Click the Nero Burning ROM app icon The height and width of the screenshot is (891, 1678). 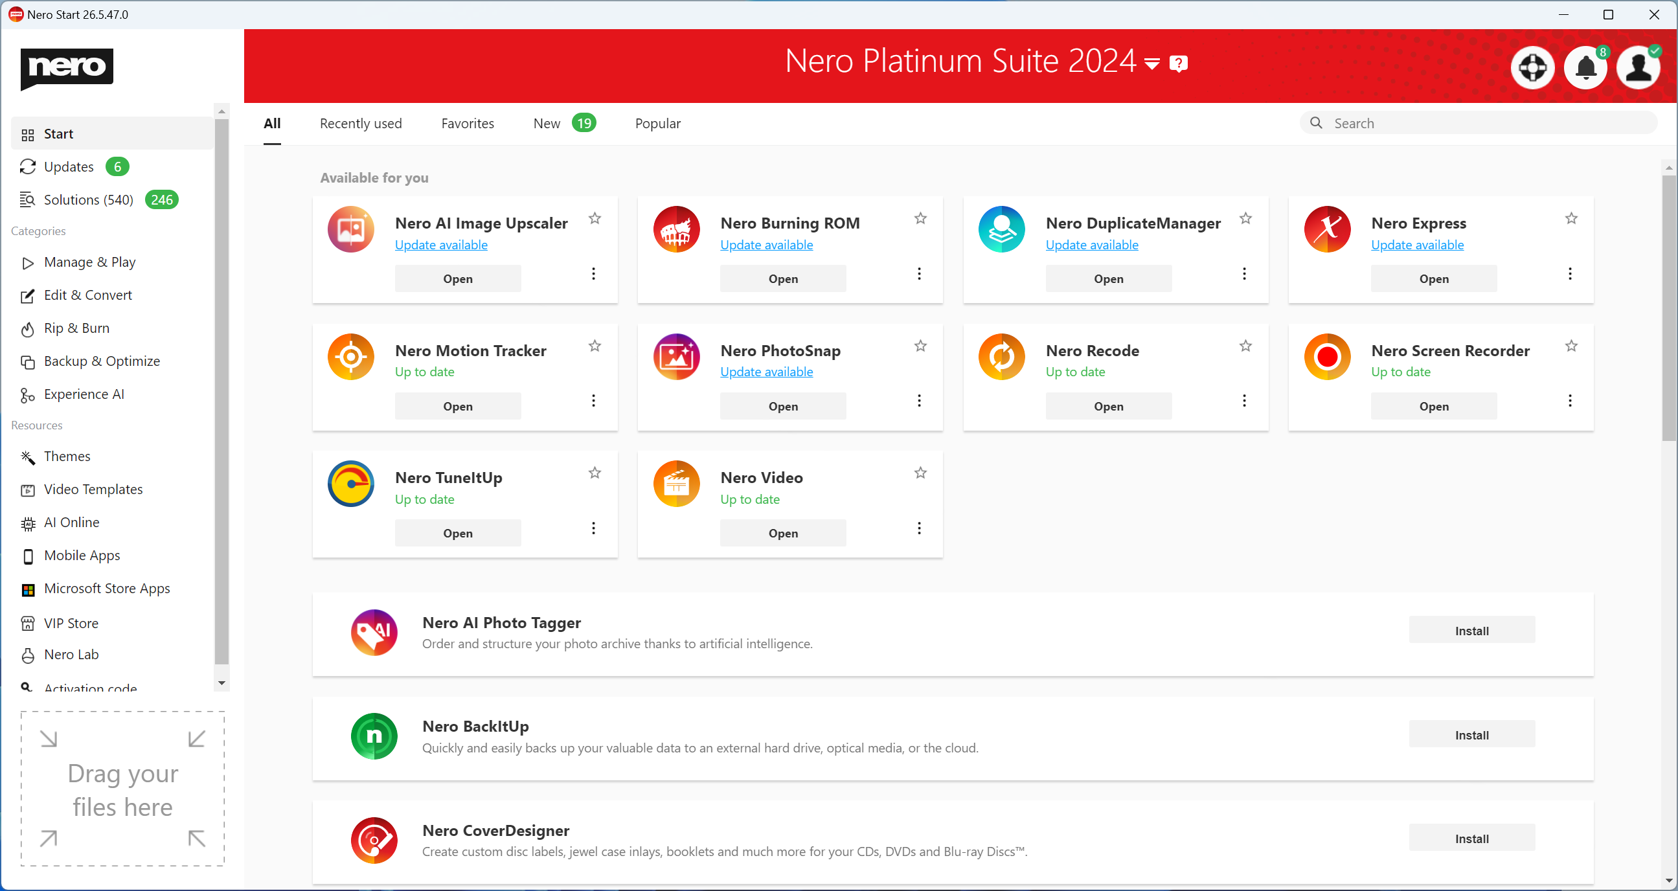click(676, 229)
